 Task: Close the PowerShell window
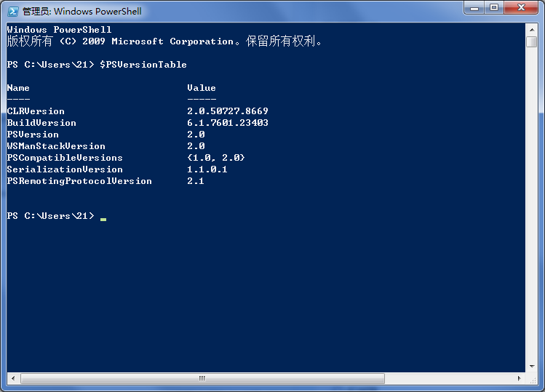[521, 8]
